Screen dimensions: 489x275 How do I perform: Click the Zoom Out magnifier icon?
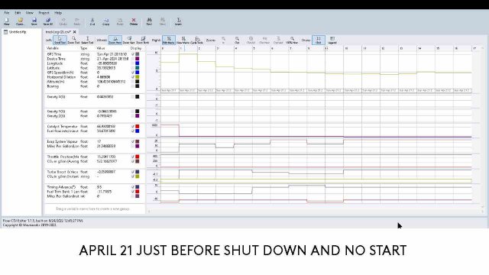click(237, 40)
